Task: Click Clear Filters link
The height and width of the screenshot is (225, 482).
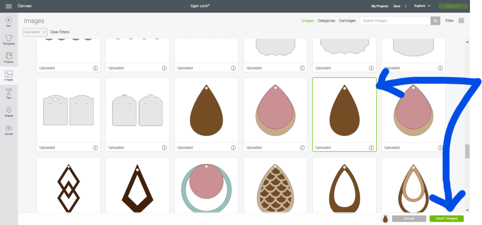Action: (60, 32)
